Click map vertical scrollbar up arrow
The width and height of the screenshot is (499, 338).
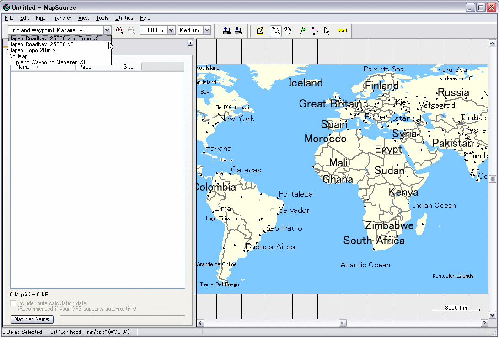point(492,43)
